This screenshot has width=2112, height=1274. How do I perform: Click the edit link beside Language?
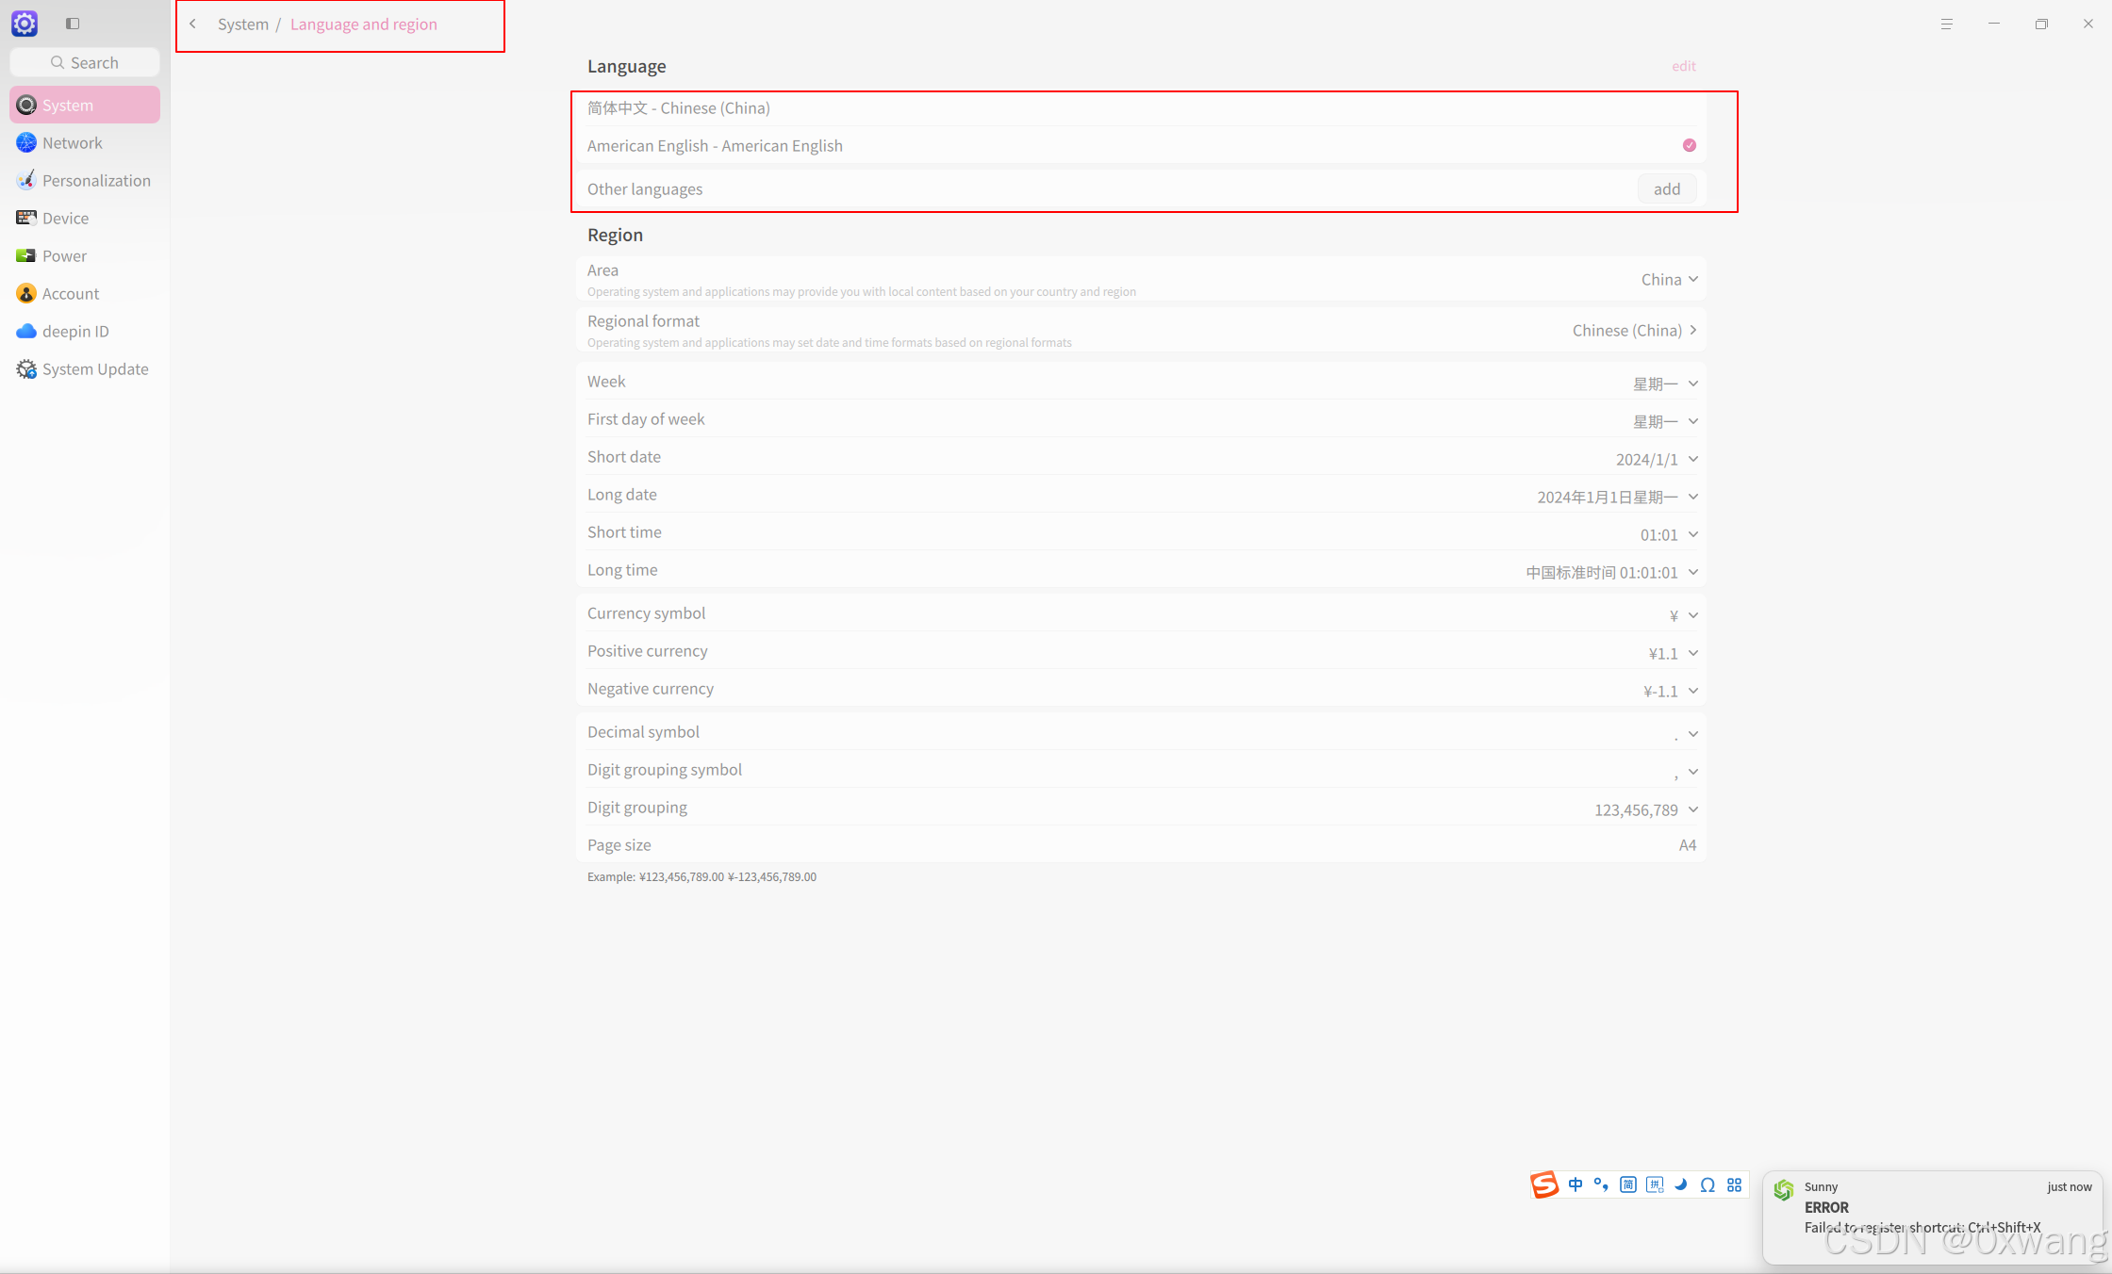(1683, 66)
